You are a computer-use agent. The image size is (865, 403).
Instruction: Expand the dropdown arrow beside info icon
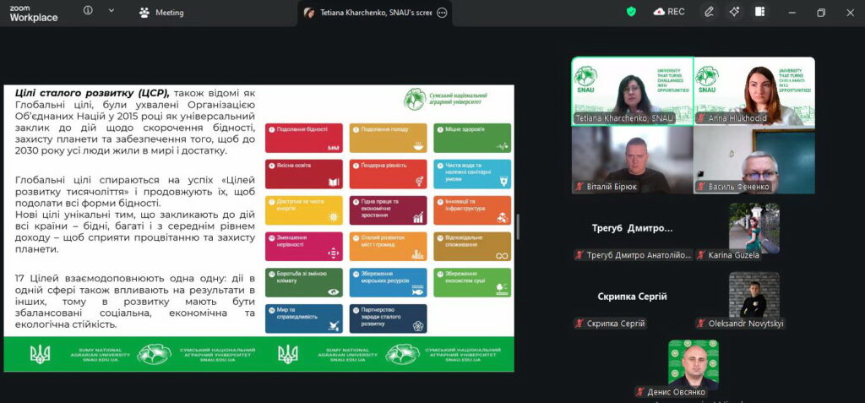(x=112, y=10)
